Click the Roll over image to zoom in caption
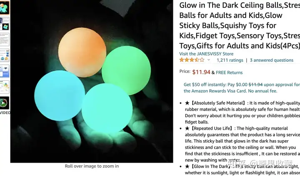The width and height of the screenshot is (300, 176). pos(92,166)
